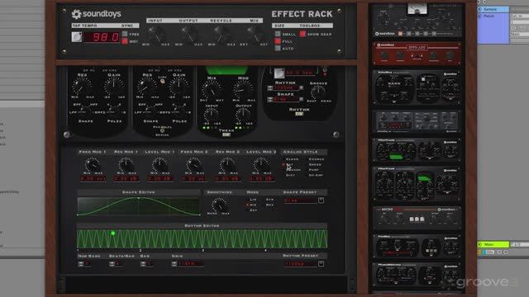Enable the Free sync option
529x297 pixels.
[125, 34]
